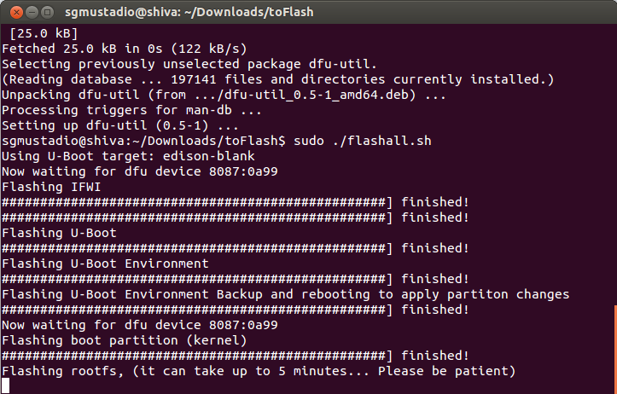617x394 pixels.
Task: Click the window title sgmustadio@shiva
Action: point(189,12)
